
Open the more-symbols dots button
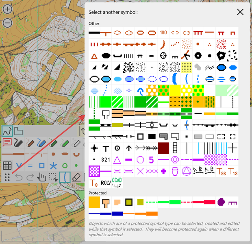tap(7, 177)
